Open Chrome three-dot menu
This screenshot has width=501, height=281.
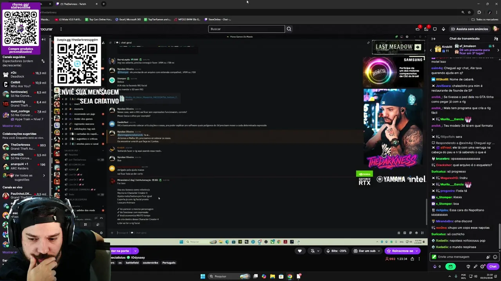coord(496,12)
